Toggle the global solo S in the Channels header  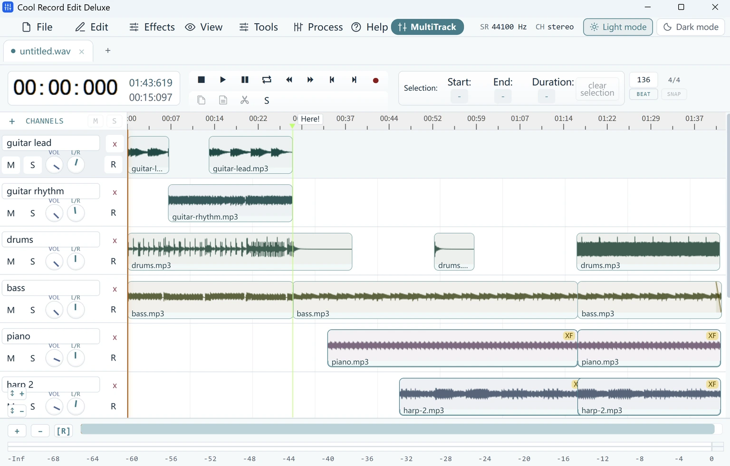tap(114, 121)
